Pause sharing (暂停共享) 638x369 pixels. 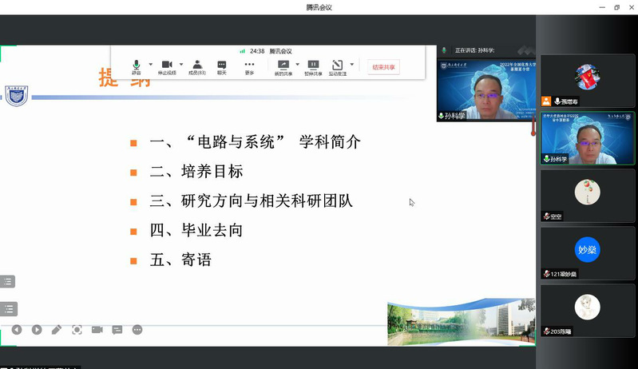click(314, 66)
